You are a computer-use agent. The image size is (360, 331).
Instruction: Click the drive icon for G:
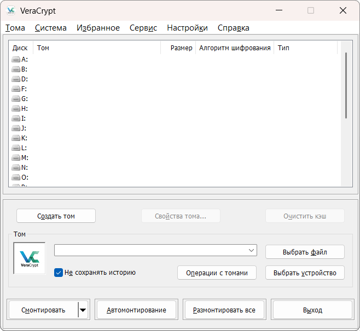(16, 99)
